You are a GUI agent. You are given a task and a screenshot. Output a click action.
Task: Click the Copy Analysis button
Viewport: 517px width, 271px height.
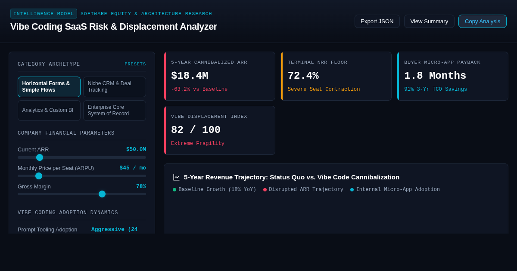click(x=483, y=21)
